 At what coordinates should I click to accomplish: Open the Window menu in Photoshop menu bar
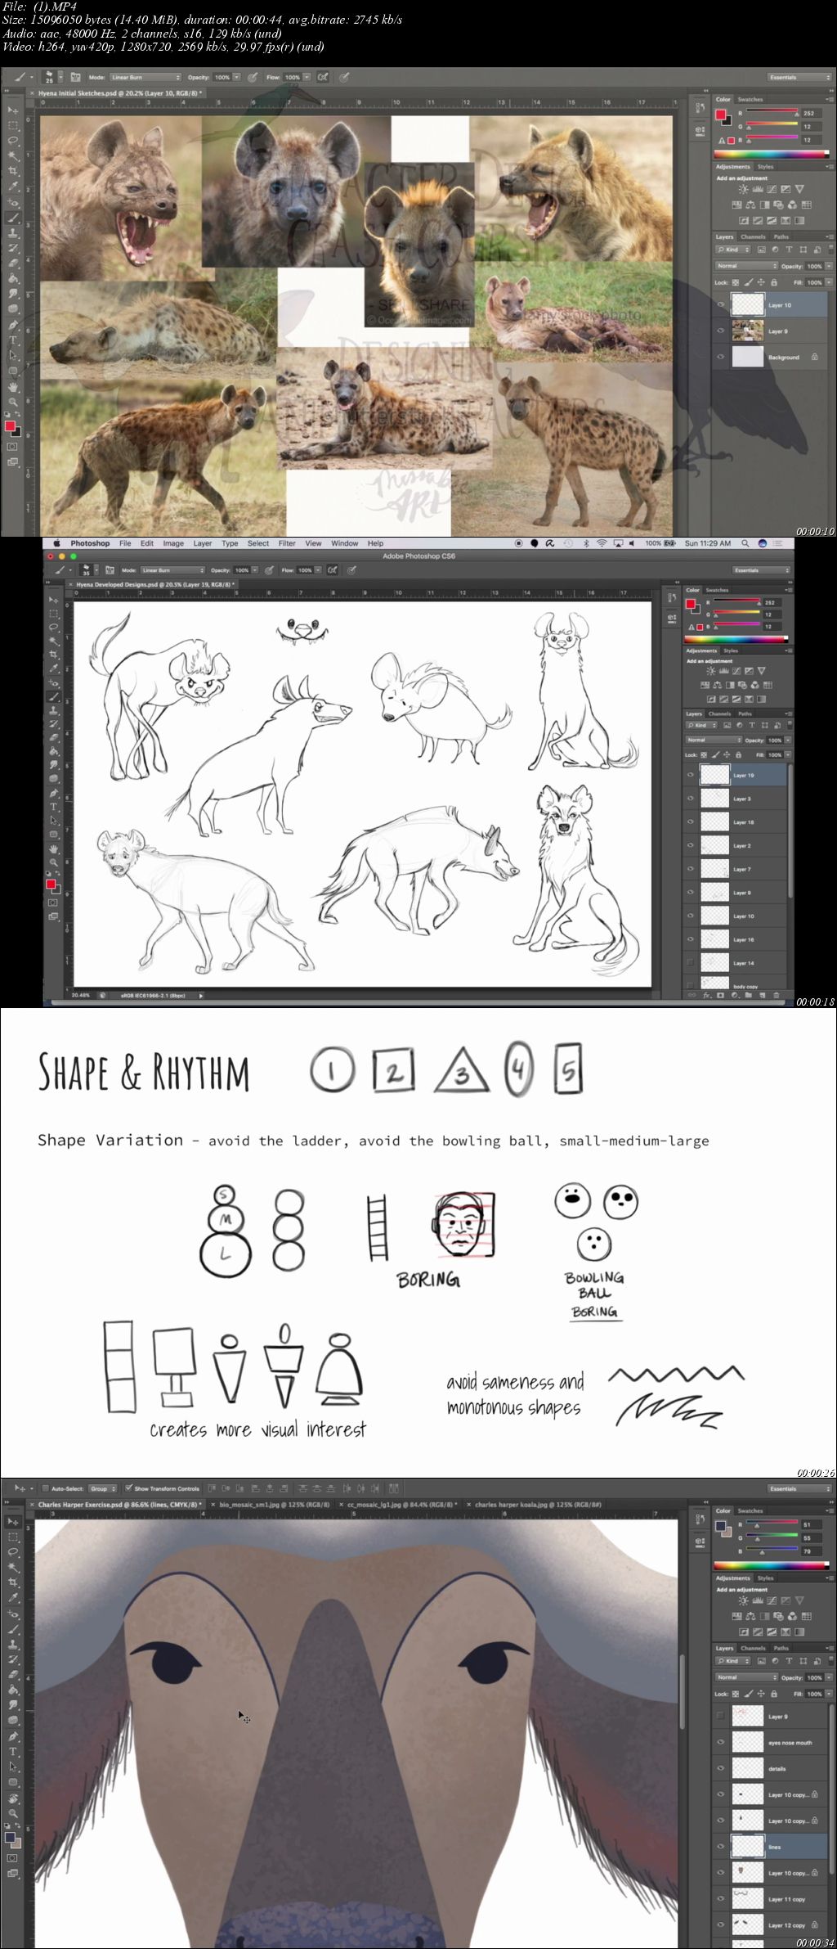tap(344, 543)
